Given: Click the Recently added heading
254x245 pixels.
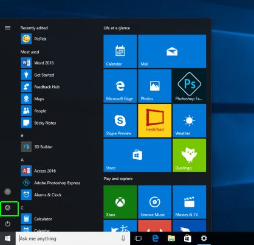Looking at the screenshot, I should pyautogui.click(x=34, y=28).
